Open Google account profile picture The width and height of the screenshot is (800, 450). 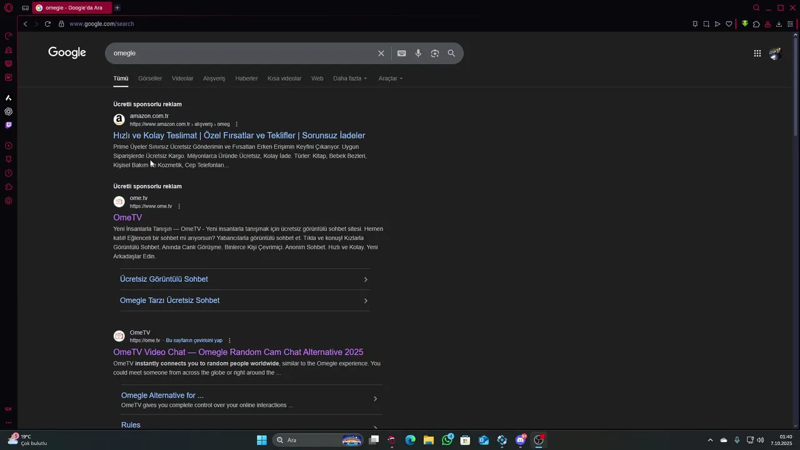click(776, 54)
